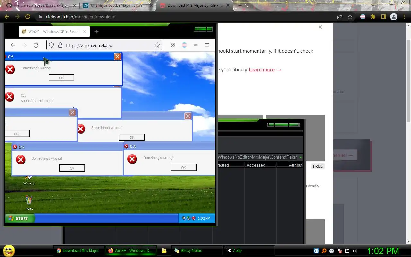This screenshot has width=411, height=257.
Task: Click the Chrome back arrow
Action: 7,17
